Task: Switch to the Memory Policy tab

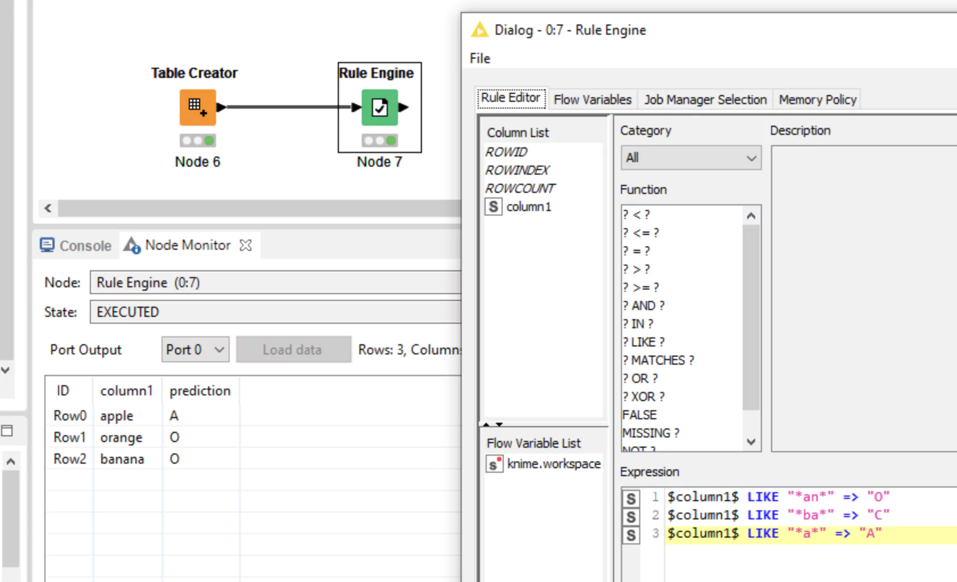Action: point(817,99)
